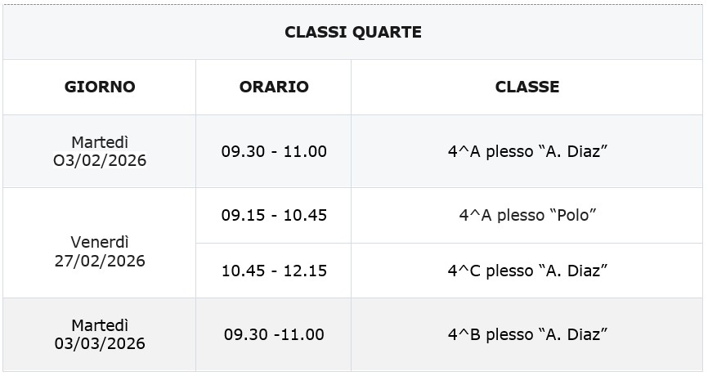Click the 09.30 - 11.00 time cell

click(x=274, y=151)
